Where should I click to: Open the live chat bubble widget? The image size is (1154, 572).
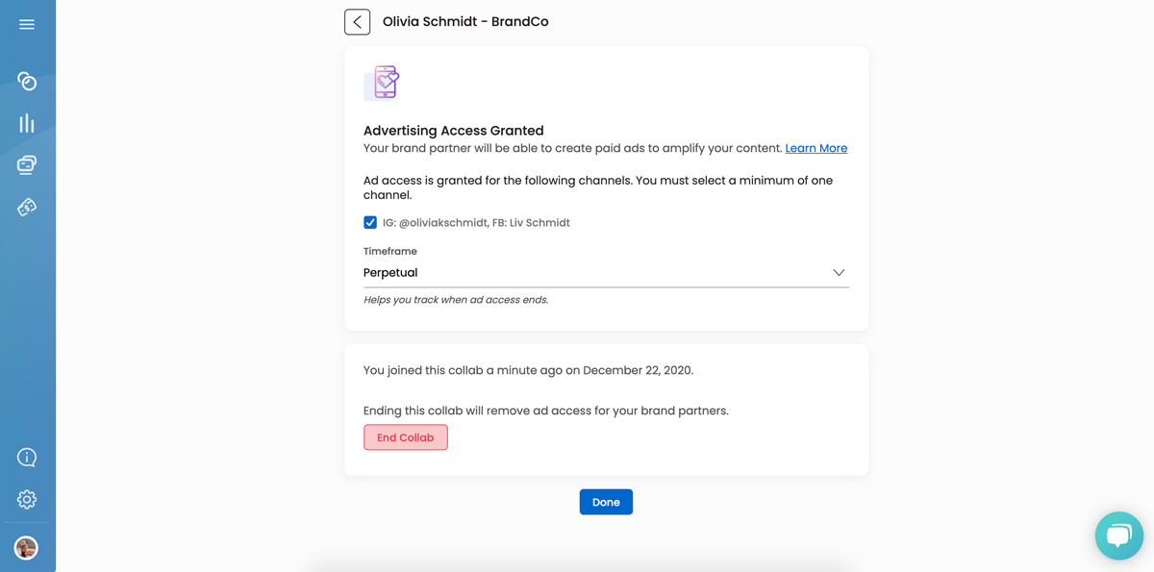pos(1119,535)
